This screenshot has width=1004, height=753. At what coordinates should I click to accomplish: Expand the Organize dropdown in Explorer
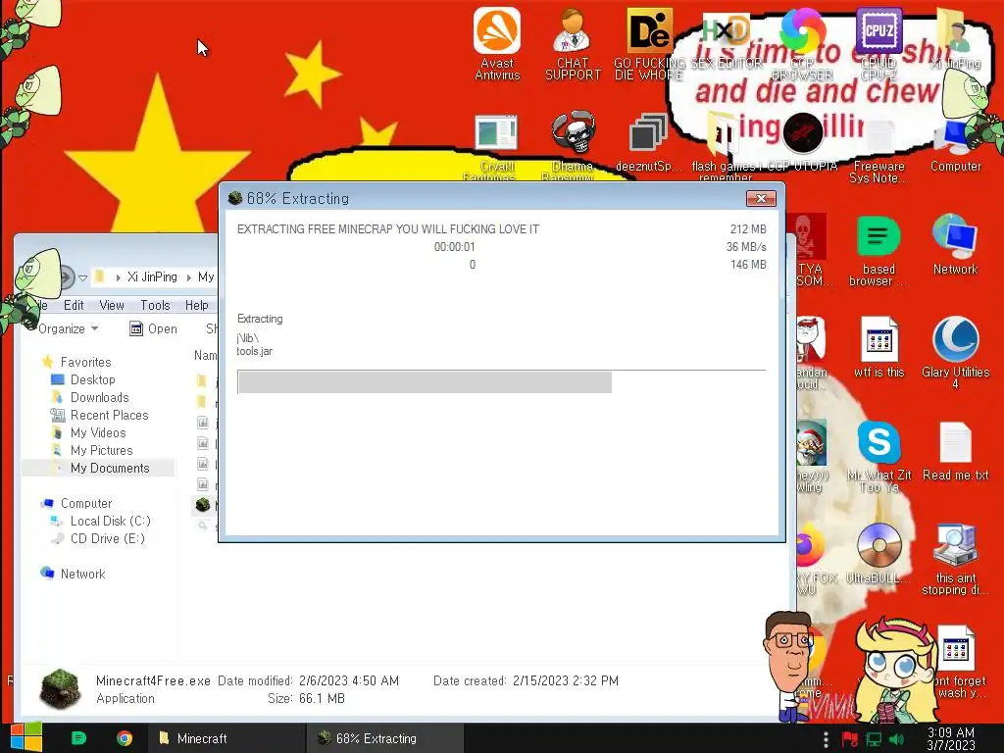68,328
